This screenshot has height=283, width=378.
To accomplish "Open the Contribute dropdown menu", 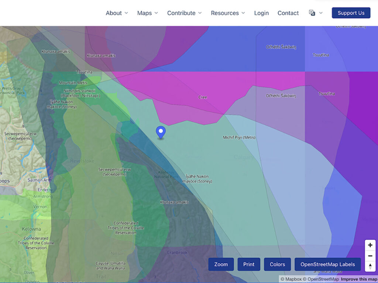I will pos(184,13).
